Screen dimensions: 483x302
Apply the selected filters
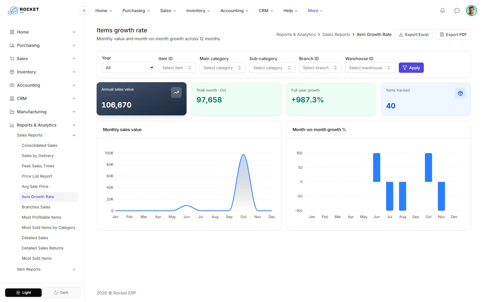click(411, 68)
